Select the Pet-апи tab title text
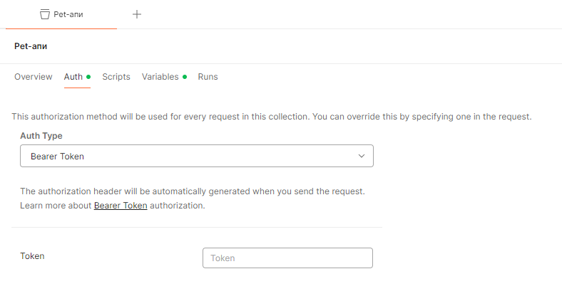 69,14
